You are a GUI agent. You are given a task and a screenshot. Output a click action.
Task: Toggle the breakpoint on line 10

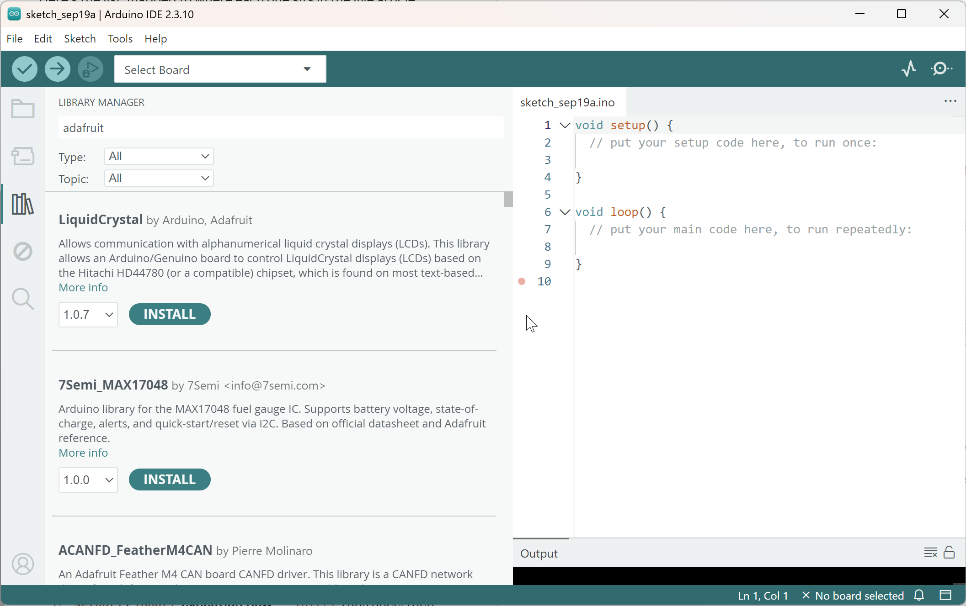coord(522,281)
